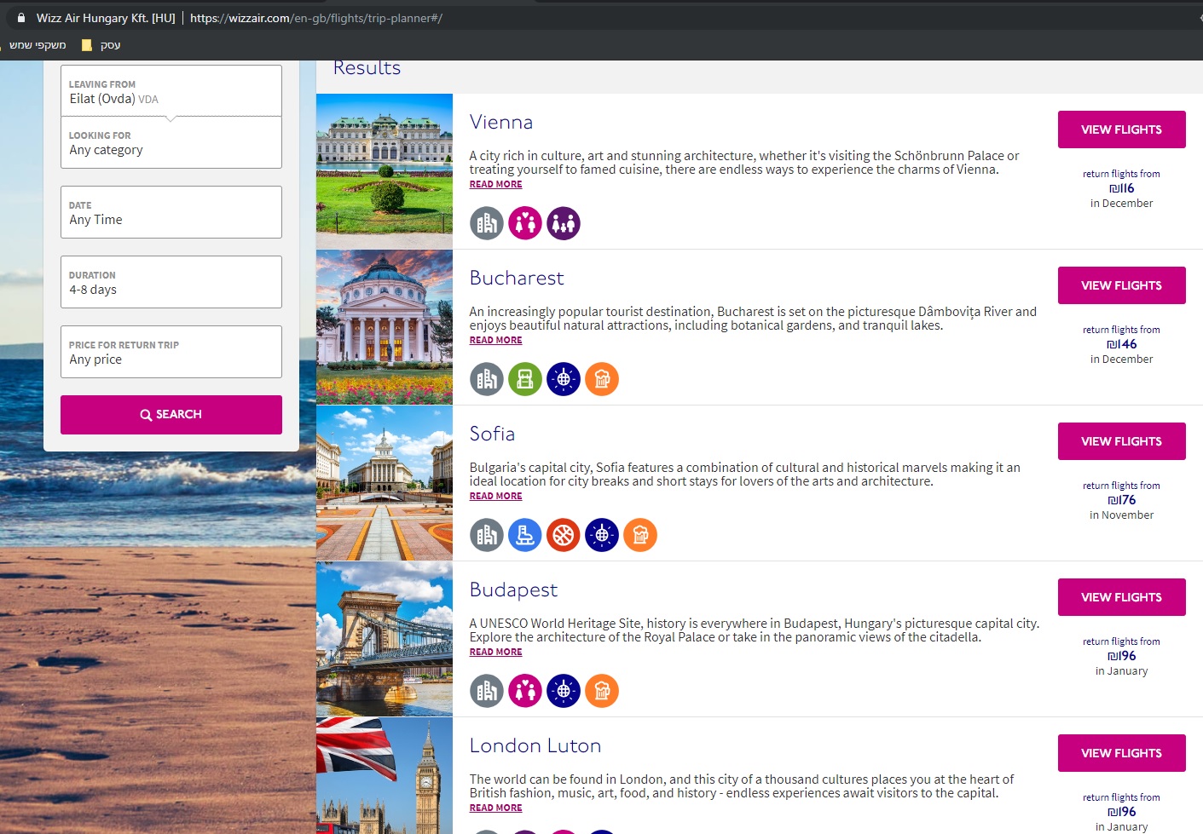Viewport: 1203px width, 834px height.
Task: Click the blue ice skate icon under Sofia
Action: click(525, 535)
